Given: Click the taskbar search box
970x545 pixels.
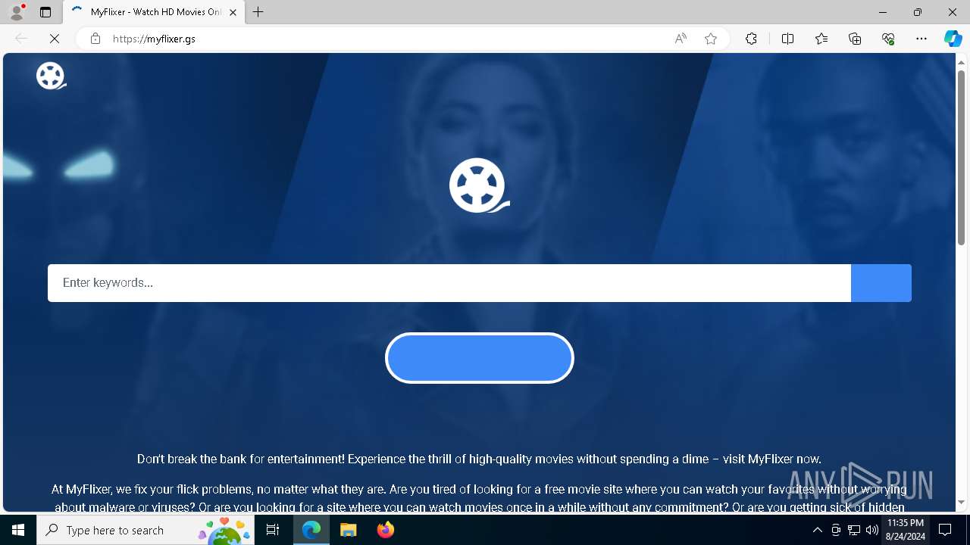Looking at the screenshot, I should click(x=147, y=530).
